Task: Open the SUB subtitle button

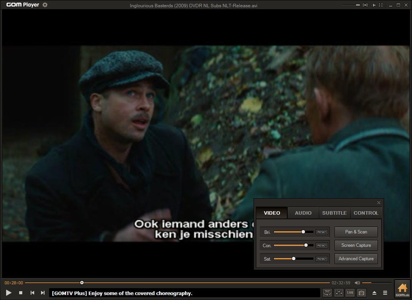Action: [350, 293]
